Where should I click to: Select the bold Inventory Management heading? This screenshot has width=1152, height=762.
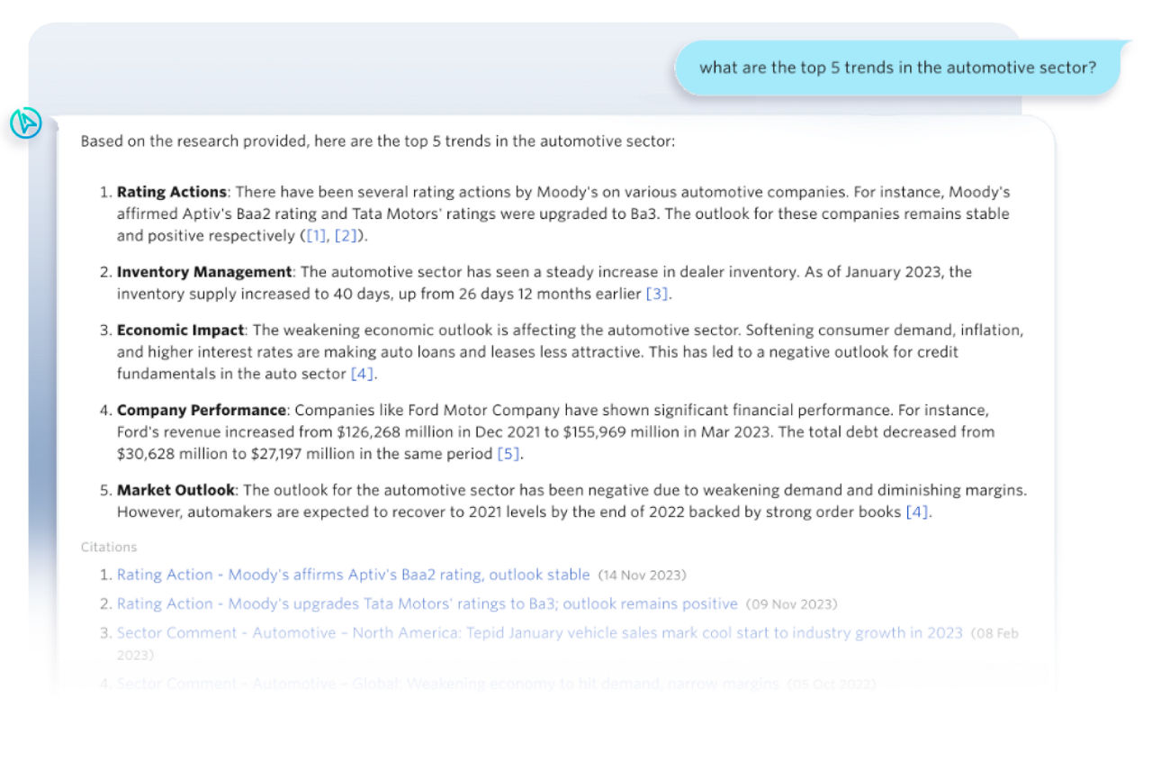(203, 271)
